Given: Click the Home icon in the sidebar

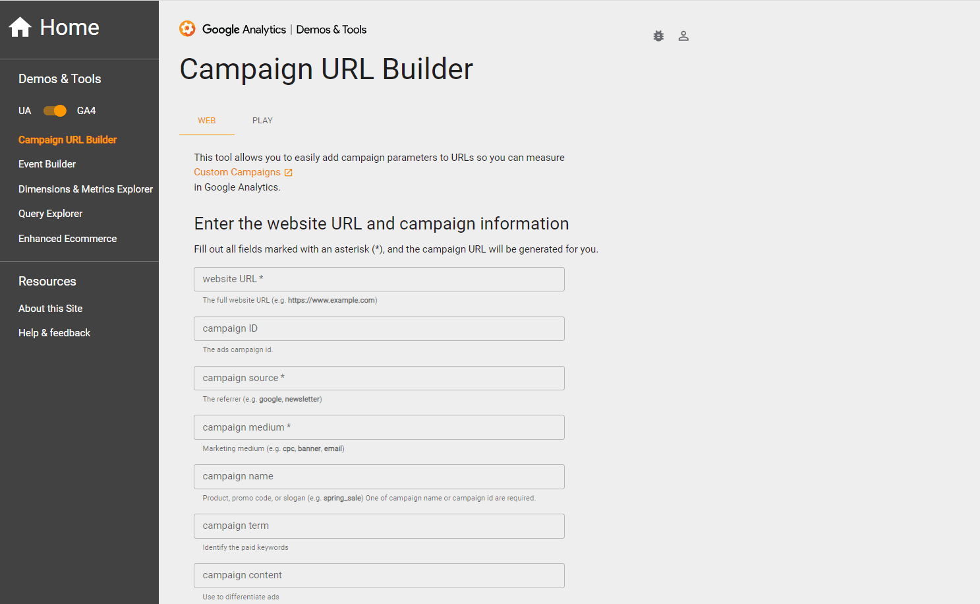Looking at the screenshot, I should click(x=20, y=26).
